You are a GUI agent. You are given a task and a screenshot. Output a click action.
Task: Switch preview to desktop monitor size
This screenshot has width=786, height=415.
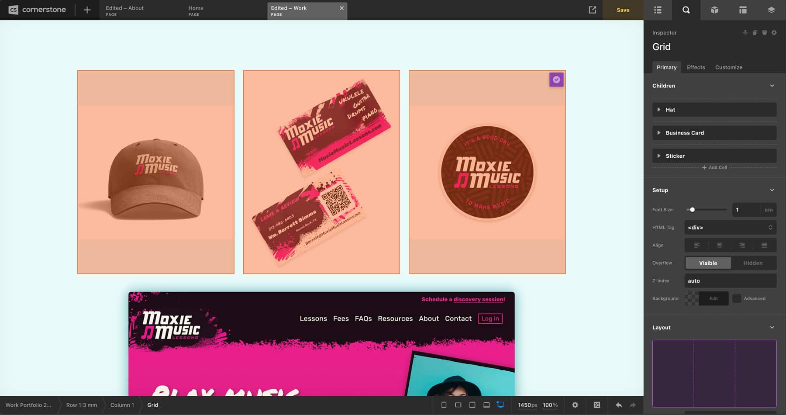pyautogui.click(x=500, y=405)
